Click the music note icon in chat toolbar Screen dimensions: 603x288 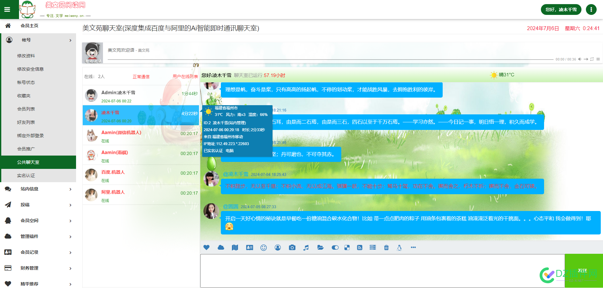click(x=306, y=247)
